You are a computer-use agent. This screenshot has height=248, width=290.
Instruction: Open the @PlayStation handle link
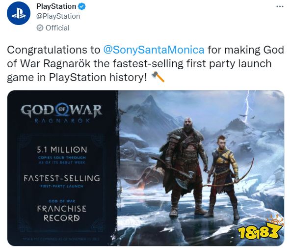point(58,16)
